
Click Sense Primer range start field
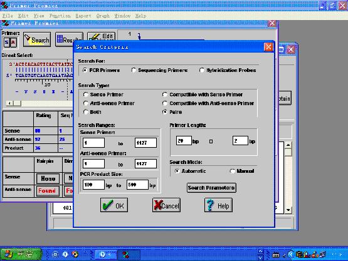93,143
